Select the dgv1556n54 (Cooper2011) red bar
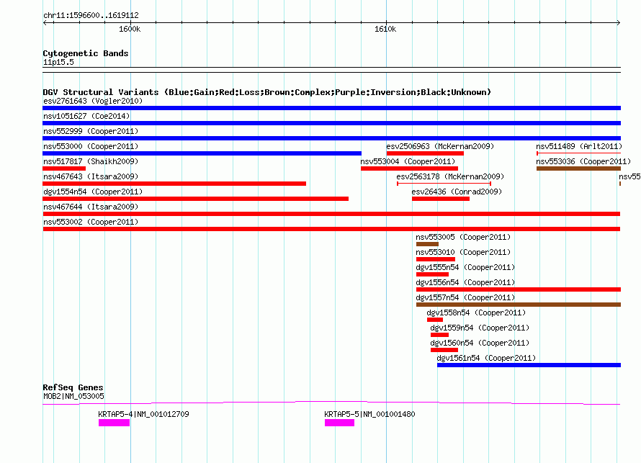Screen dimensions: 641x463 point(519,289)
